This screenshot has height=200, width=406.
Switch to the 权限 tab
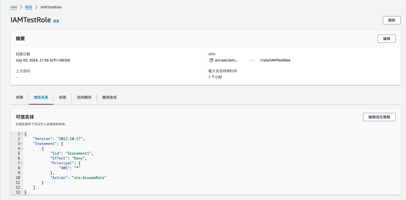pos(20,97)
